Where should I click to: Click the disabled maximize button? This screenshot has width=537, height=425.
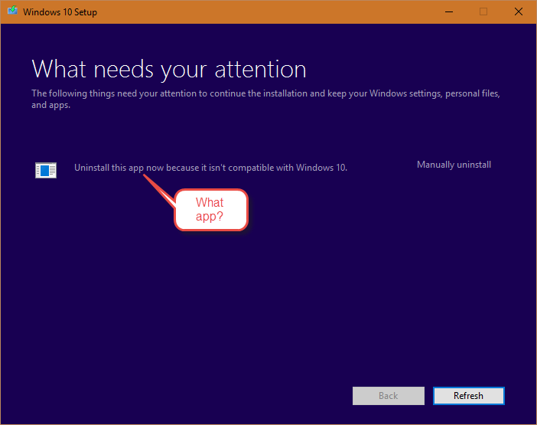483,12
